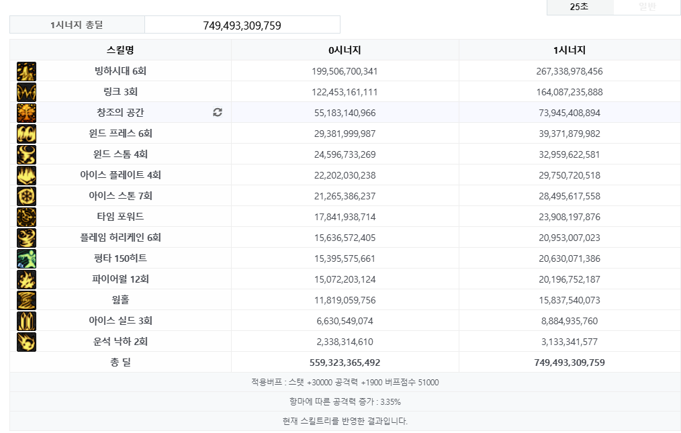Click the refresh icon beside 창조의 공간
The width and height of the screenshot is (681, 433).
click(217, 113)
